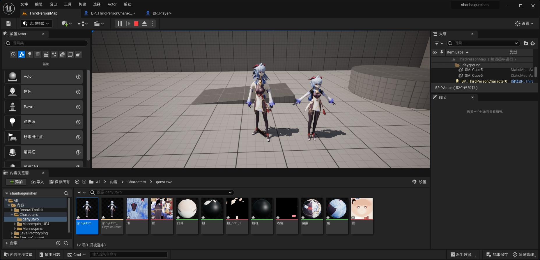Collapse the shanhaigunshen sources tree
The width and height of the screenshot is (540, 260).
click(x=7, y=193)
